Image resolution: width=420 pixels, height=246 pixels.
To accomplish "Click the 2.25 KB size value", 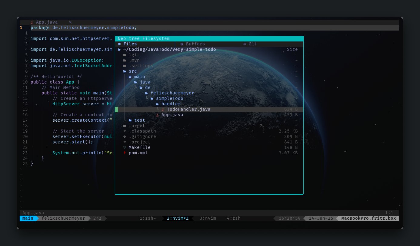I will (x=288, y=131).
